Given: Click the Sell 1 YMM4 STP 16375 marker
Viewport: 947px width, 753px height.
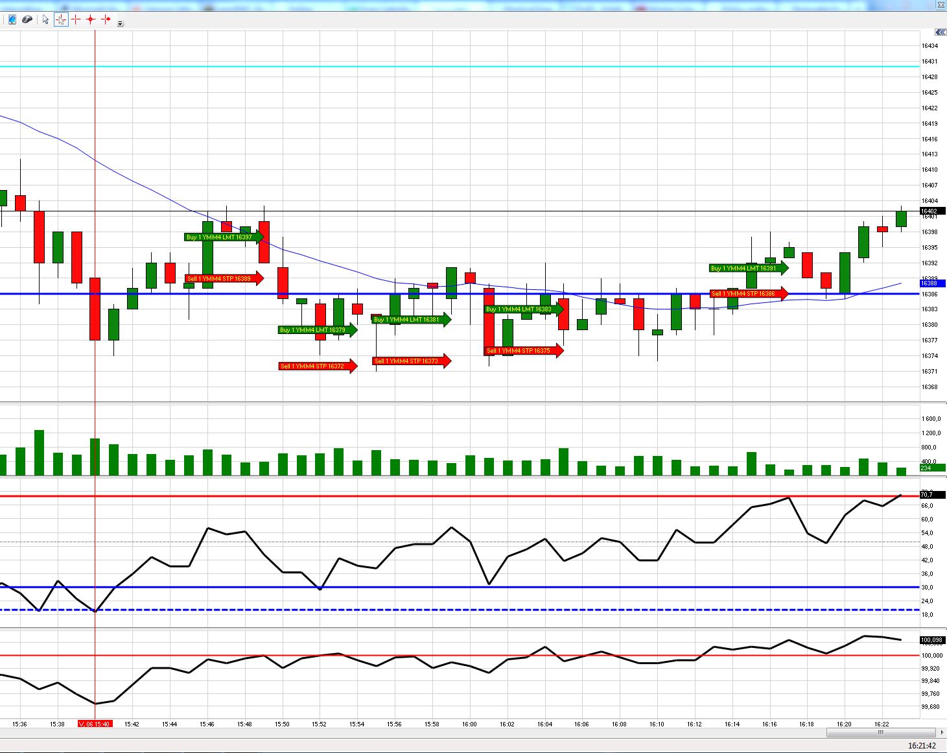Looking at the screenshot, I should click(x=524, y=351).
